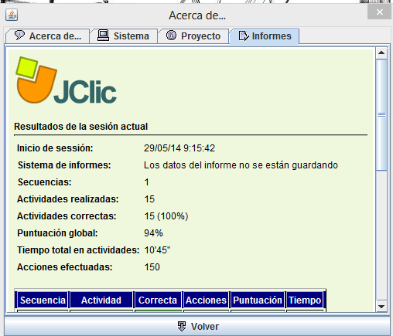Click the Actividades realizadas label
The height and width of the screenshot is (336, 393).
point(68,199)
